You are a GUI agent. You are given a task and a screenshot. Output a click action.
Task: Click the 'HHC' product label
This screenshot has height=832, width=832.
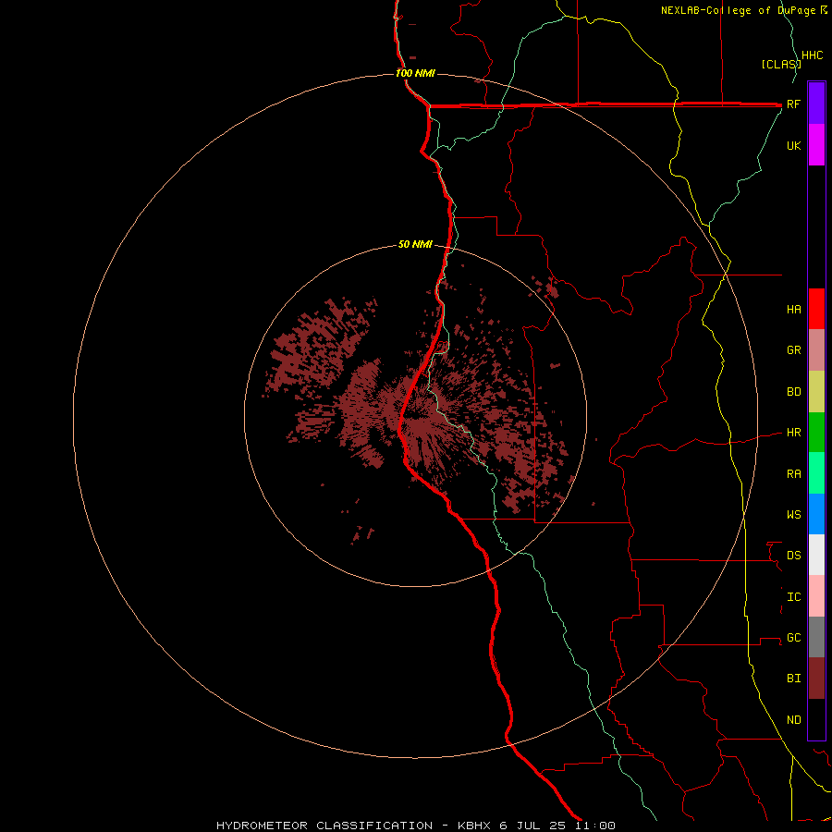812,55
